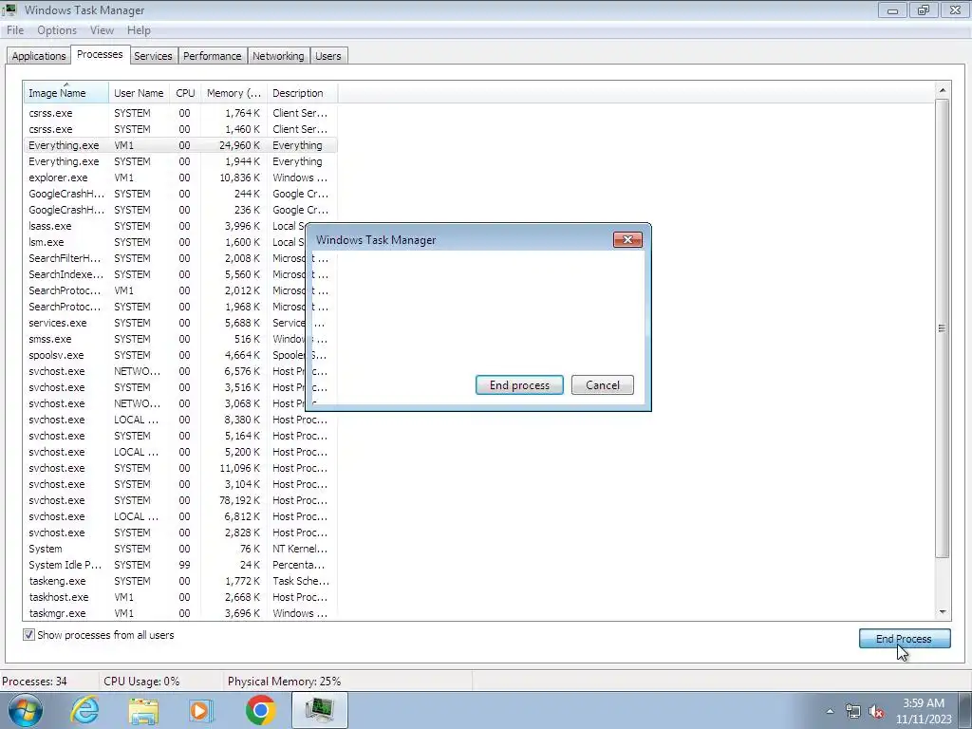This screenshot has width=972, height=729.
Task: Open the Windows Start menu orb
Action: [26, 710]
